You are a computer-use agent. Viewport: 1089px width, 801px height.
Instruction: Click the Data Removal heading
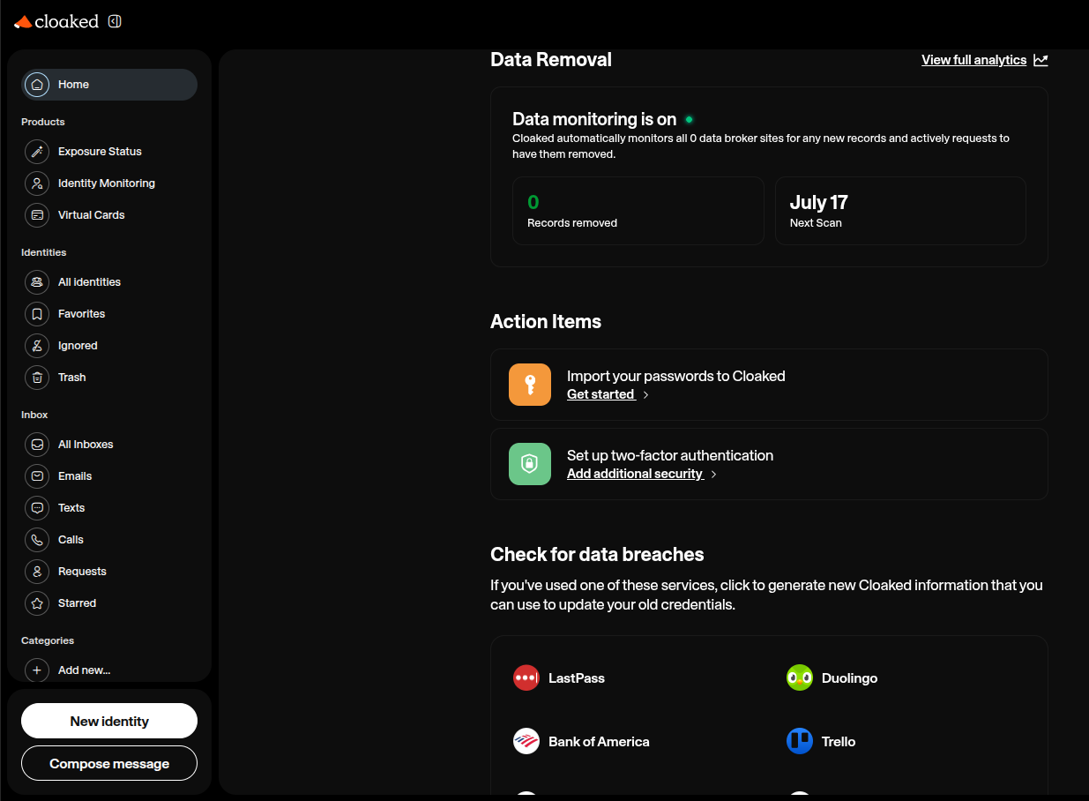click(551, 60)
